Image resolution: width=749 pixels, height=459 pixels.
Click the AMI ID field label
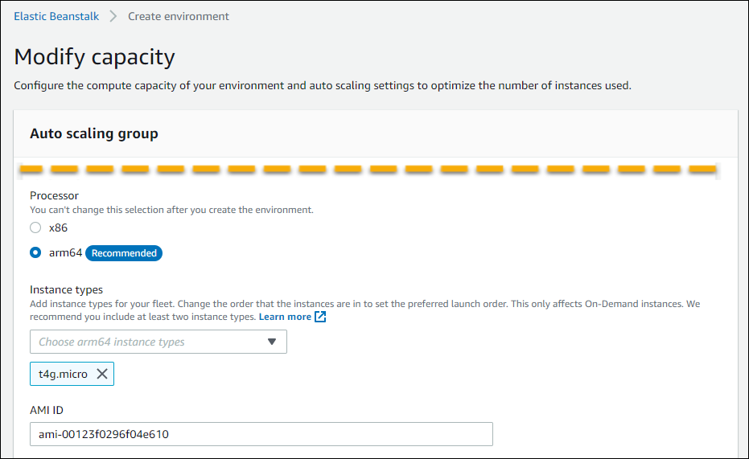46,410
